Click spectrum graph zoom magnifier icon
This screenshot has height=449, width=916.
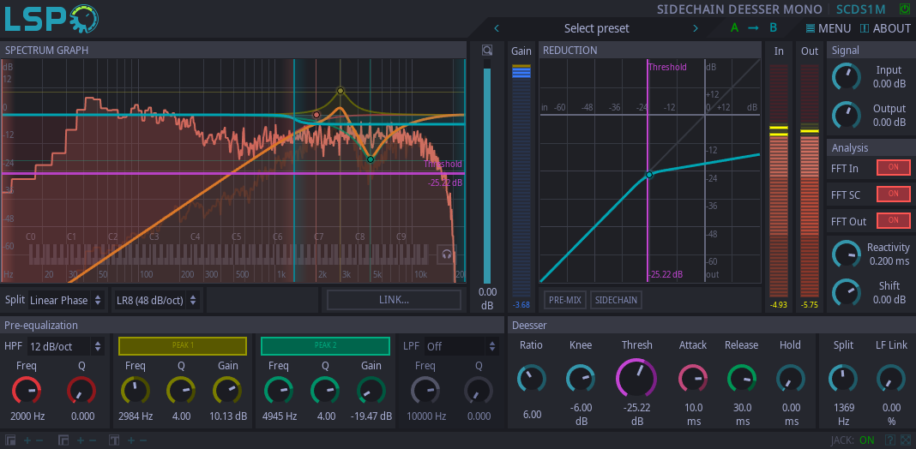pos(487,51)
